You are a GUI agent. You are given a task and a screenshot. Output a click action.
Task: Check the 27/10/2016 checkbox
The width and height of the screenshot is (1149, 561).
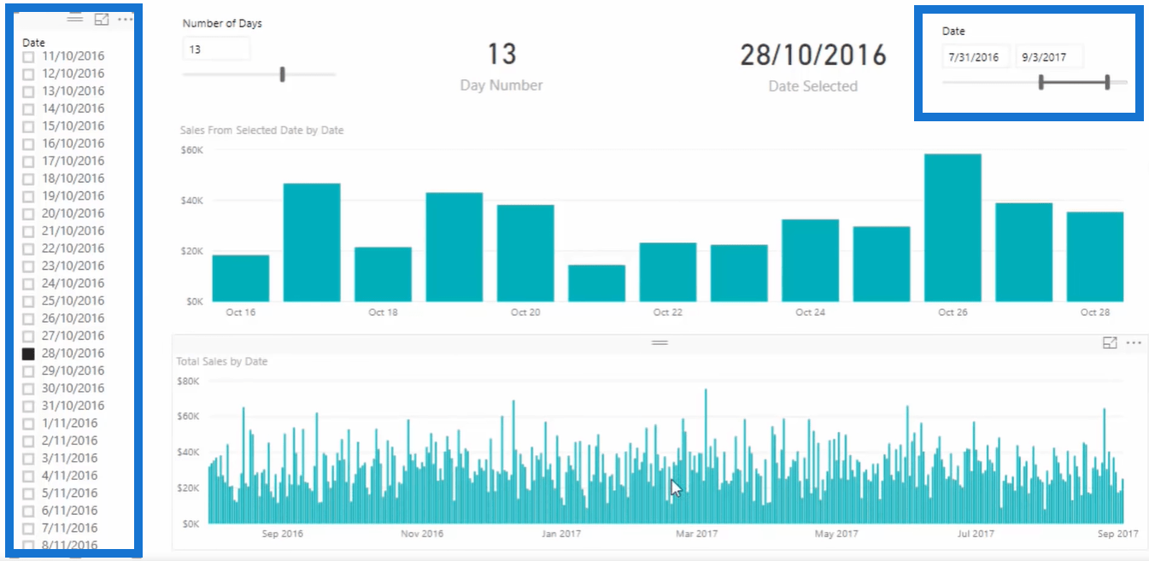(x=28, y=336)
